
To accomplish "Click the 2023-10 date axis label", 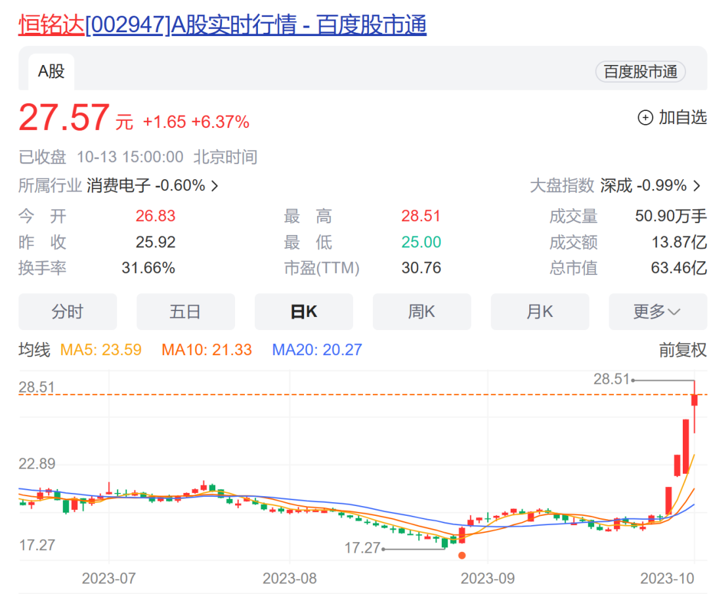I will tap(668, 579).
